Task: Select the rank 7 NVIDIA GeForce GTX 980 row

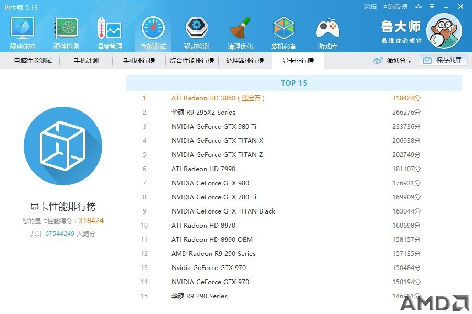Action: tap(294, 183)
